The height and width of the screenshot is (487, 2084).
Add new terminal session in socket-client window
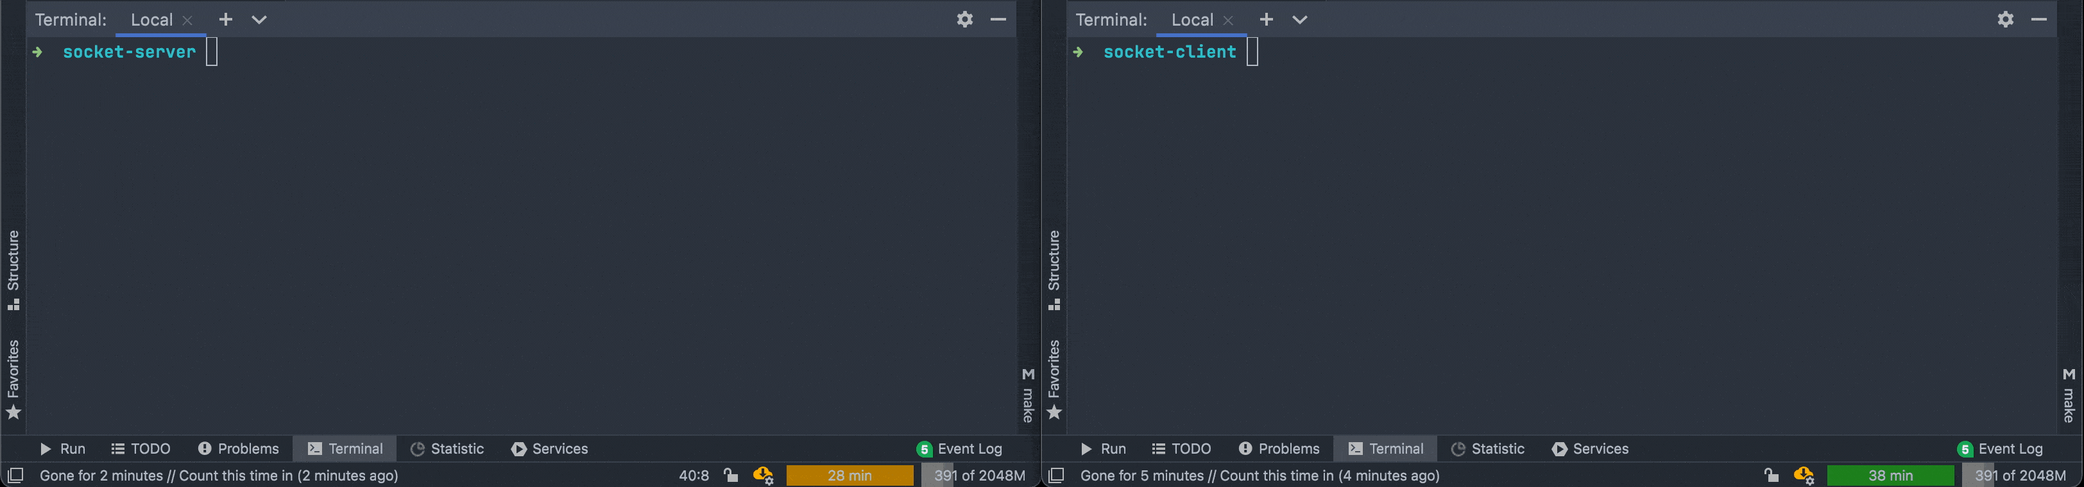click(1266, 19)
